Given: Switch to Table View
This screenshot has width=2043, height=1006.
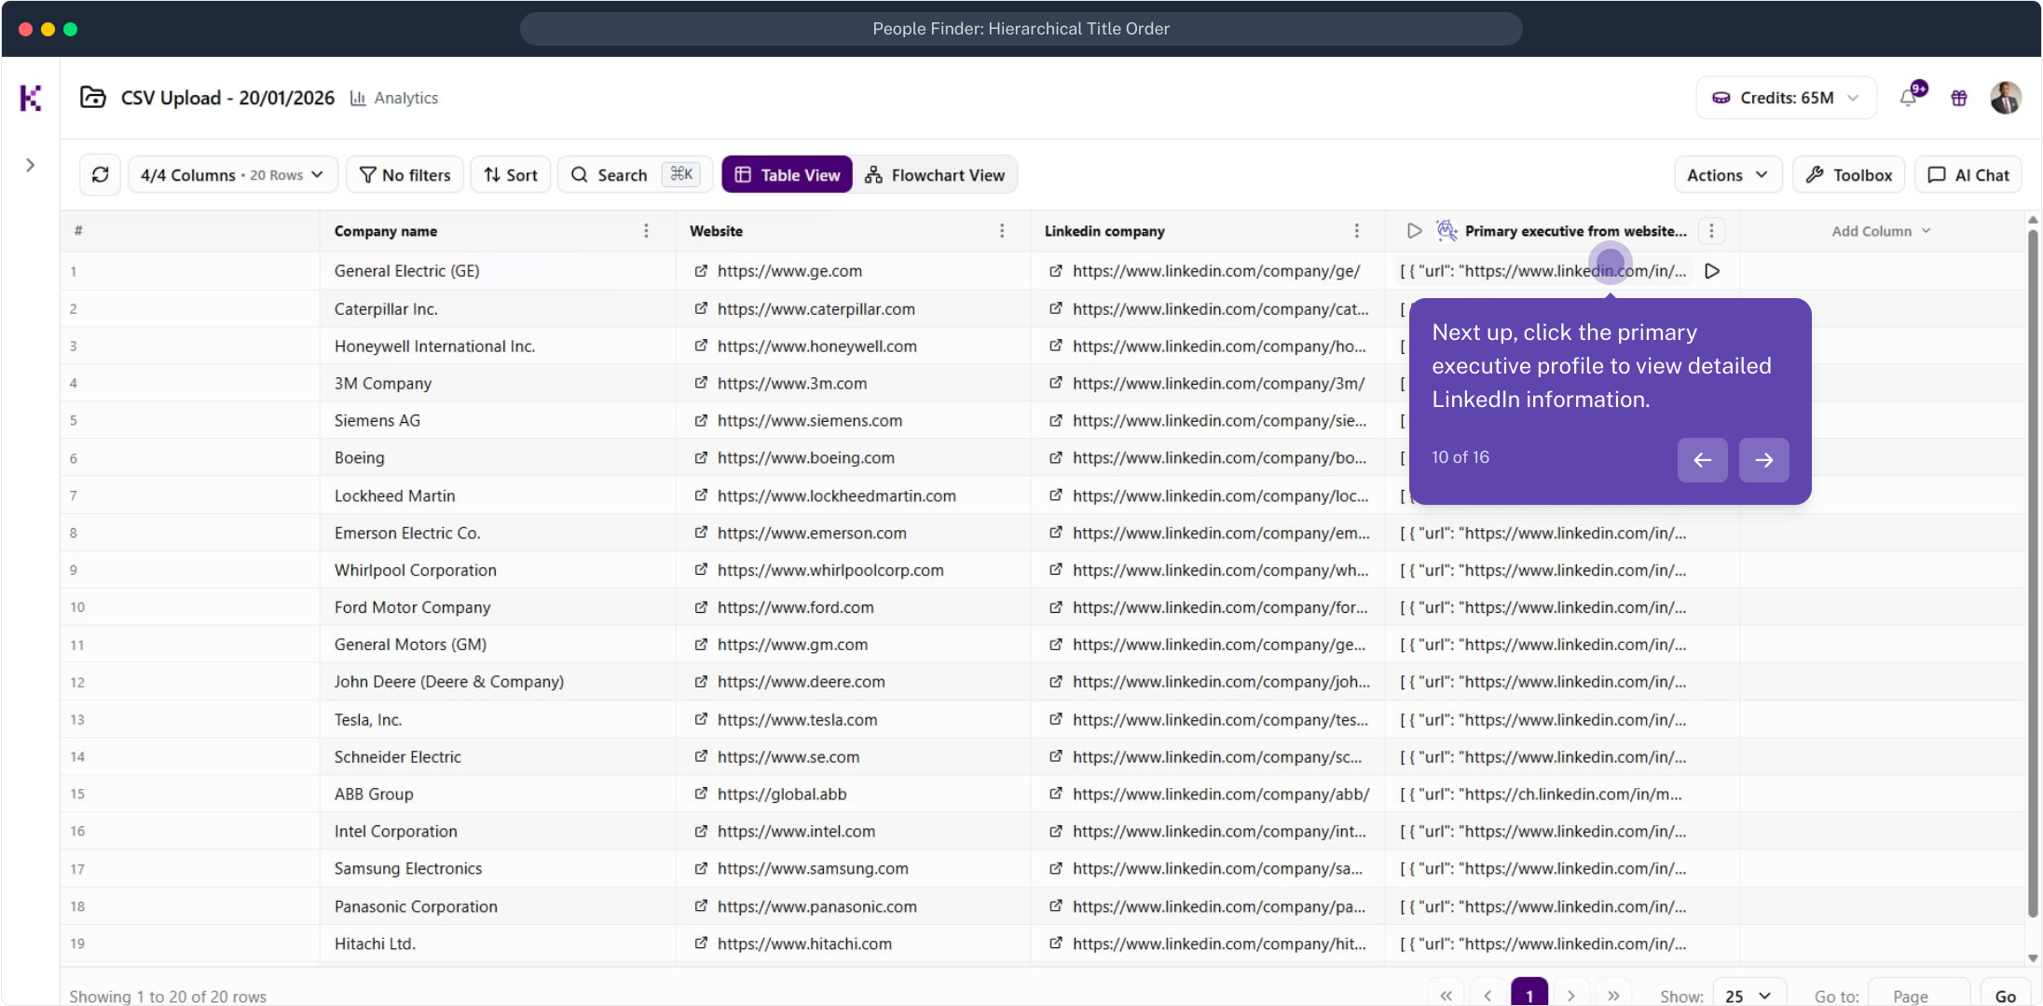Looking at the screenshot, I should click(788, 175).
